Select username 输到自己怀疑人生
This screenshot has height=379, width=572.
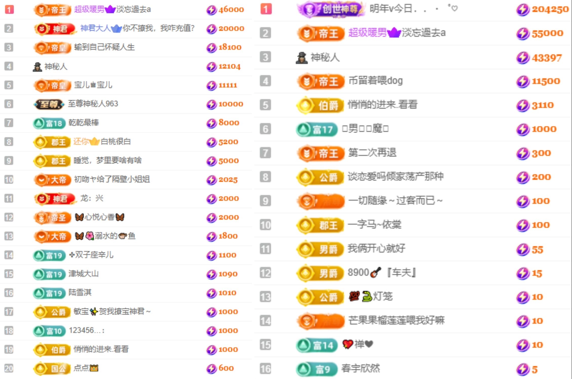(104, 47)
